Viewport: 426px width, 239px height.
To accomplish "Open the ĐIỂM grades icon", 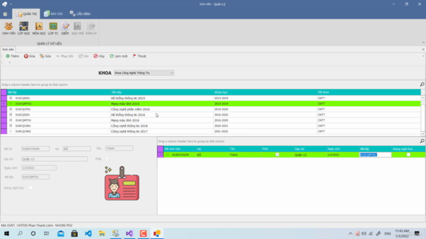I will [65, 29].
